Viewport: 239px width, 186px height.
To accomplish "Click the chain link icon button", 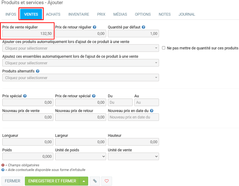I will click(95, 181).
